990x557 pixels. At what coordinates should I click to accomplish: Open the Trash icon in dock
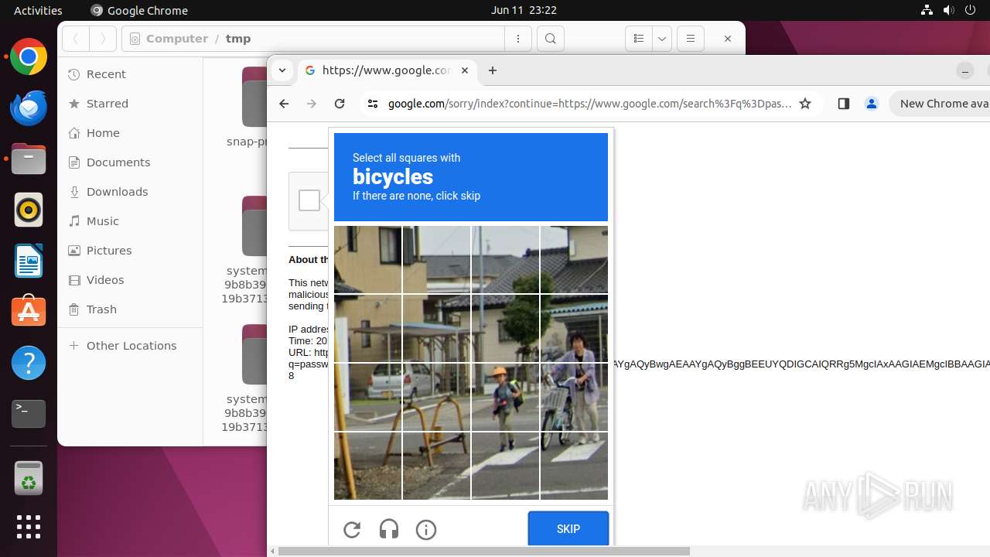pos(29,477)
